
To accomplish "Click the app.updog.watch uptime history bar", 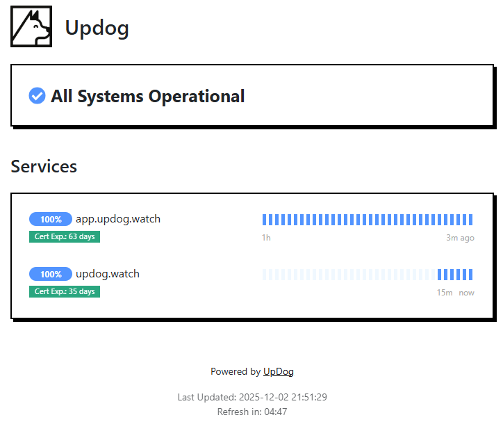I will (x=368, y=220).
